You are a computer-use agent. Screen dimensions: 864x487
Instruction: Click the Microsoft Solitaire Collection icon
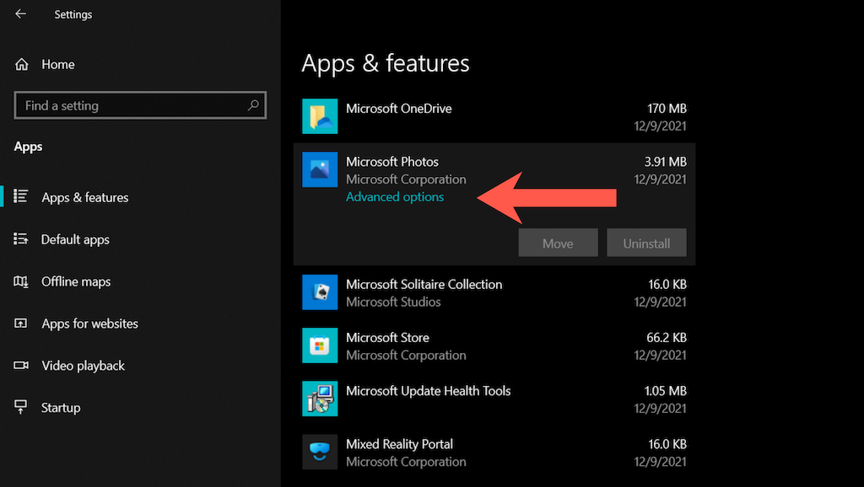[320, 292]
